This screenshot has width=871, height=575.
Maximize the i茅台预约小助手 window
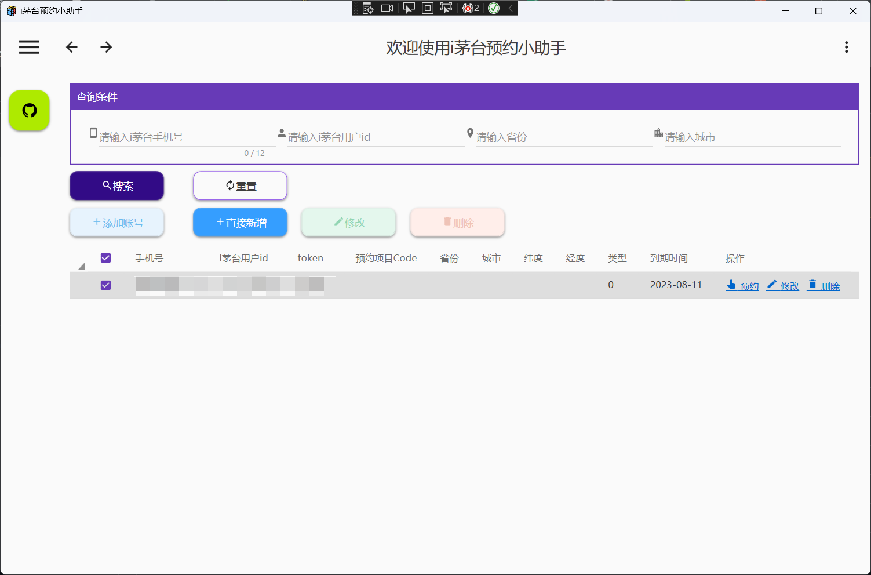(819, 10)
